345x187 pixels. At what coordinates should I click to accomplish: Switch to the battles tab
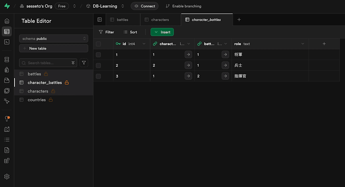[123, 20]
